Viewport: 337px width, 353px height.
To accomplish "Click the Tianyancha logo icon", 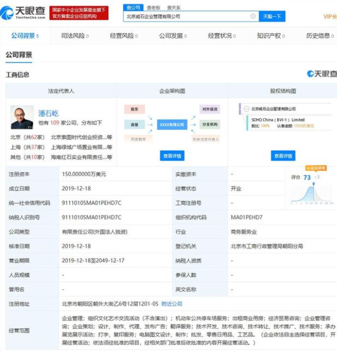I will (x=7, y=13).
